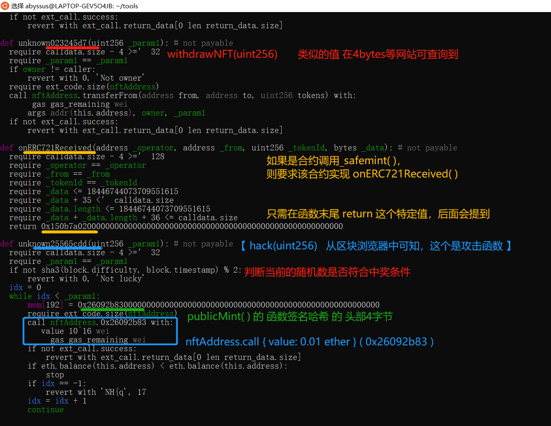Viewport: 551px width, 426px height.
Task: Click 'revert with 'NH{q', 17' line
Action: click(96, 392)
